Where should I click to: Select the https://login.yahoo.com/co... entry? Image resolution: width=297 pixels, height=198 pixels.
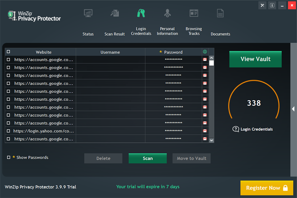click(x=44, y=131)
